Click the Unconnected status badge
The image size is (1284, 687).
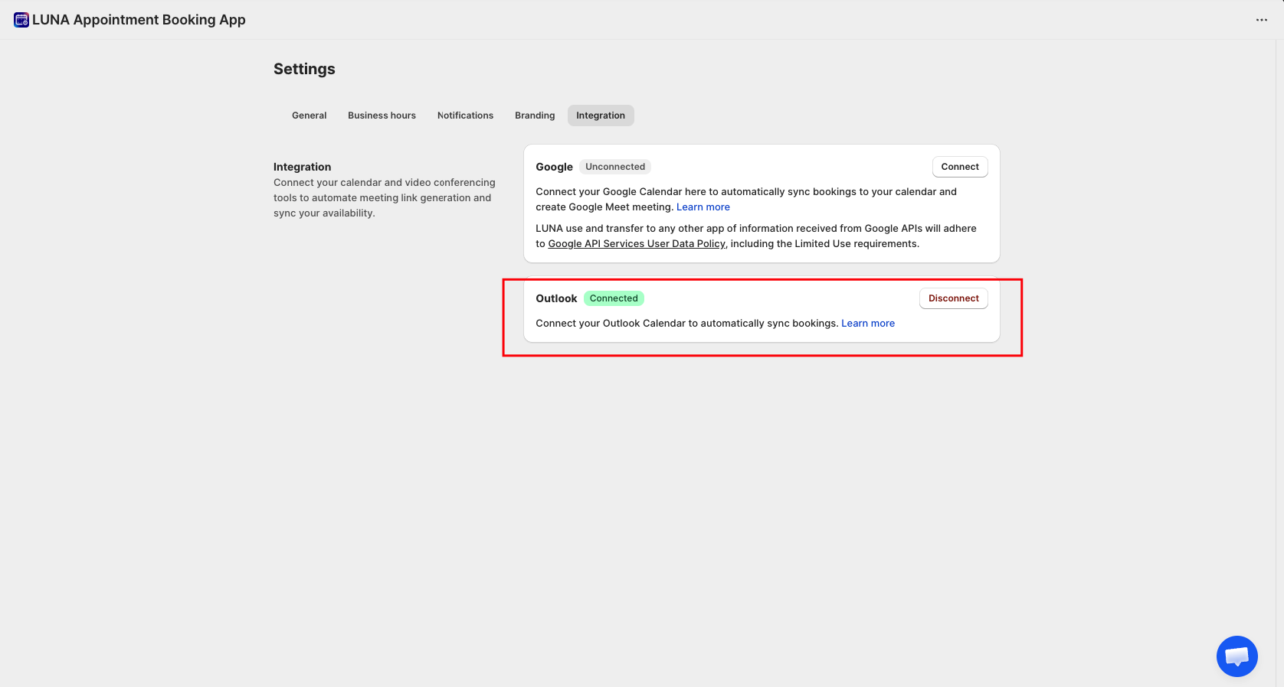pos(615,167)
